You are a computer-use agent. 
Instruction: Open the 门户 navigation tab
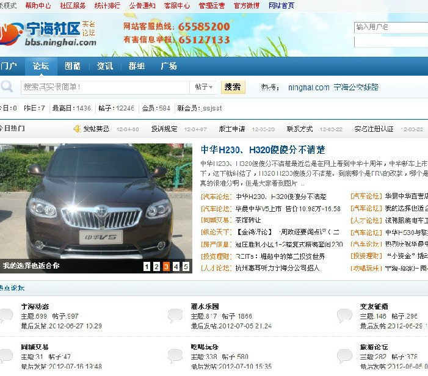tap(9, 66)
